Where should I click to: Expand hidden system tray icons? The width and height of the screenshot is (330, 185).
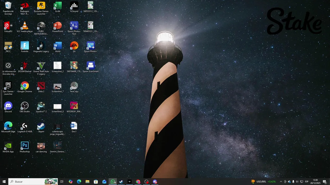pos(281,182)
